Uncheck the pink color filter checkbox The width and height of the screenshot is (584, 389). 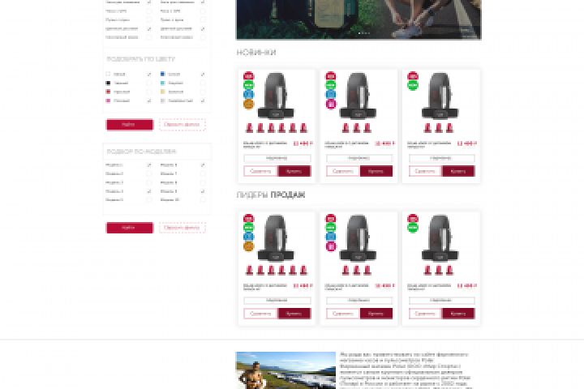click(149, 100)
